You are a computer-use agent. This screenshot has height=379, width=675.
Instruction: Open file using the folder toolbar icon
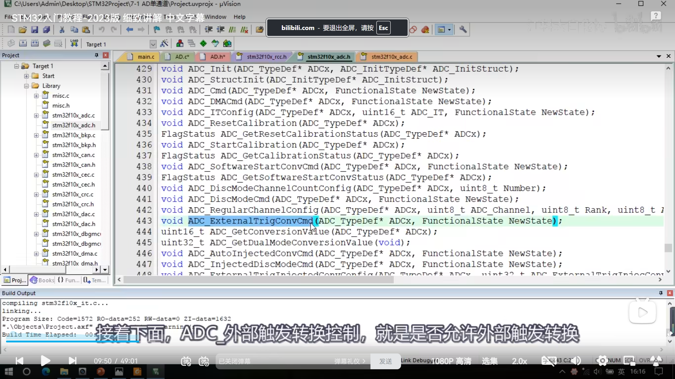click(23, 29)
